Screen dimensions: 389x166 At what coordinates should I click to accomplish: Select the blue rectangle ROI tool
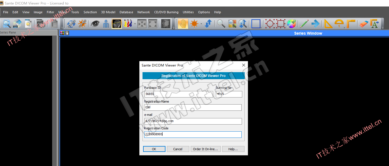(x=256, y=24)
